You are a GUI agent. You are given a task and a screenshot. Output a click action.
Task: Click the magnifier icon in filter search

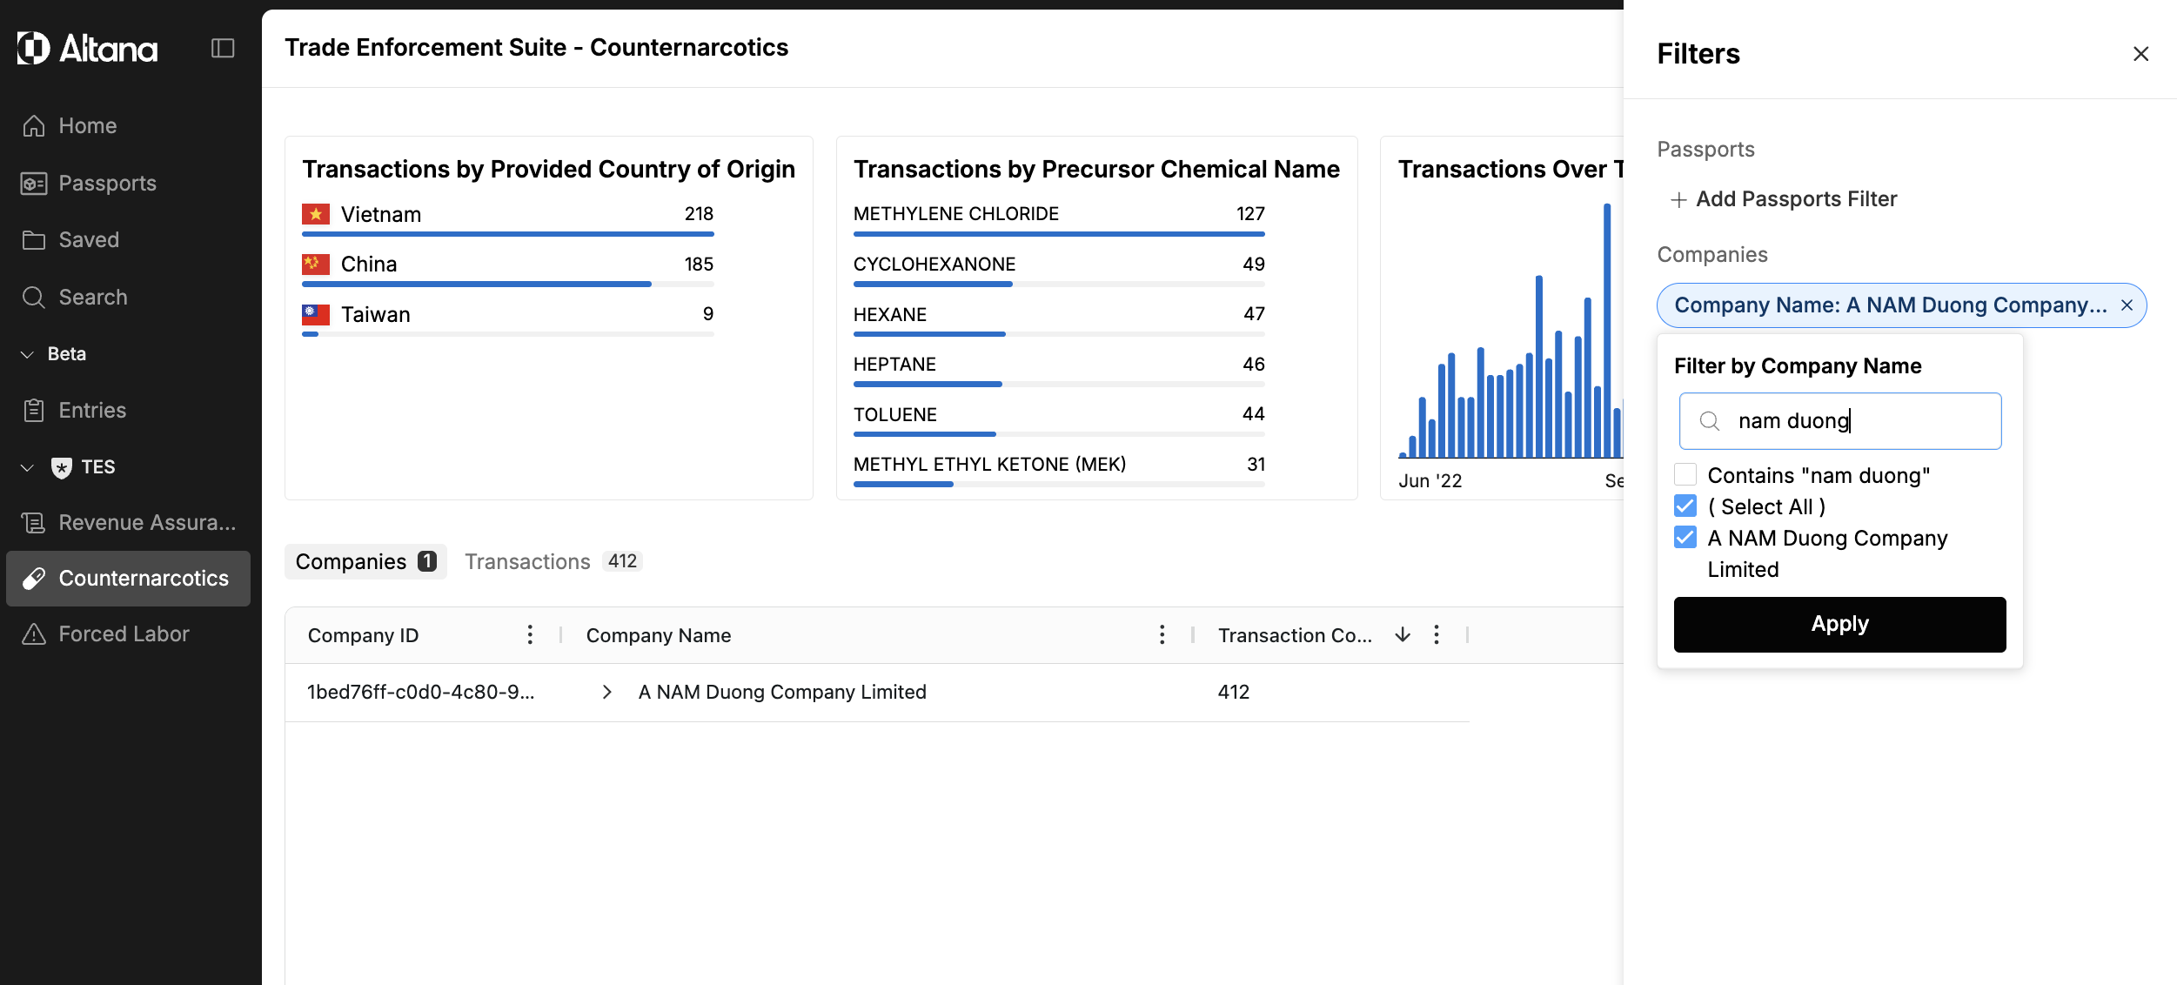1710,421
